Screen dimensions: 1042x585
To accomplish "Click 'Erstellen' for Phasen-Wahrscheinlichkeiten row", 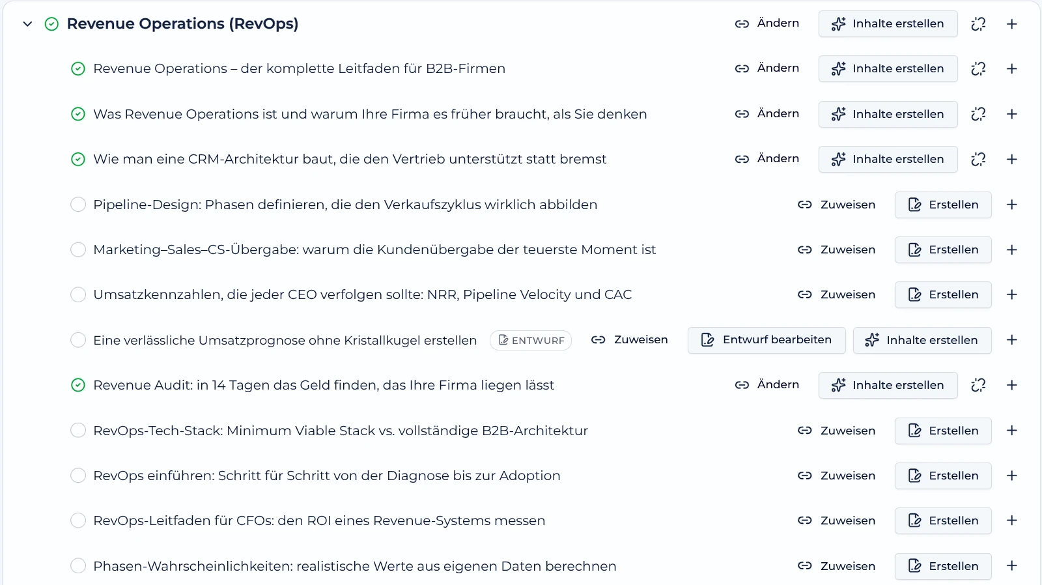I will [x=943, y=566].
